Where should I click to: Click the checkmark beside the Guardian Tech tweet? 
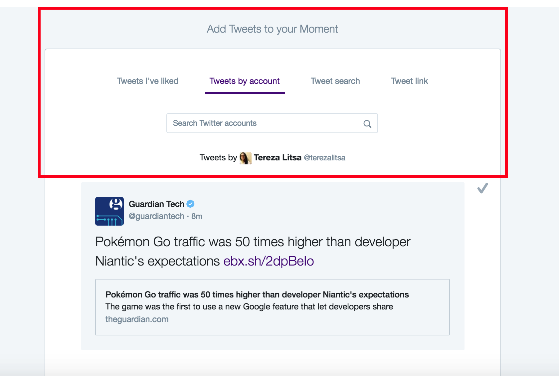point(482,188)
